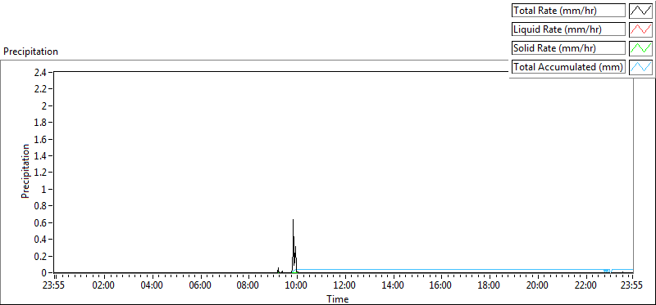Click the 1.4 y-axis tick value
The height and width of the screenshot is (305, 656).
(x=40, y=155)
